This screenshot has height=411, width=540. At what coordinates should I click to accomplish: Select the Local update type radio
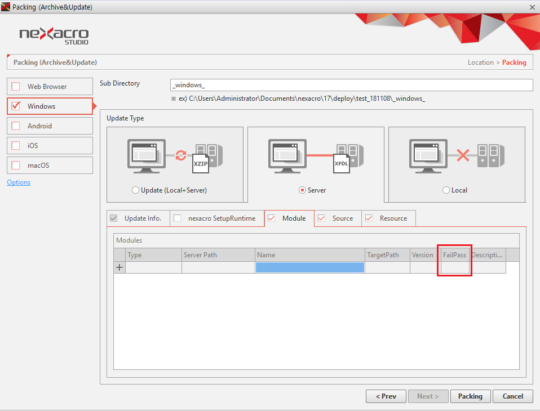pos(446,190)
